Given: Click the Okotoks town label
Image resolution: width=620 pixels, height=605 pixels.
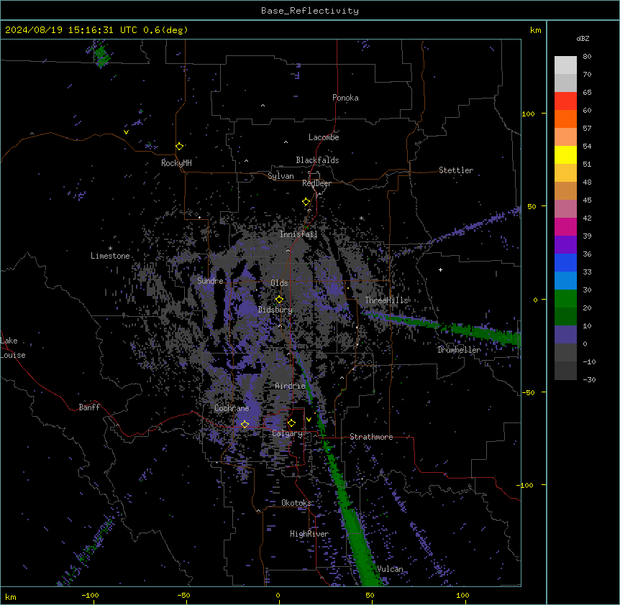Looking at the screenshot, I should 296,503.
